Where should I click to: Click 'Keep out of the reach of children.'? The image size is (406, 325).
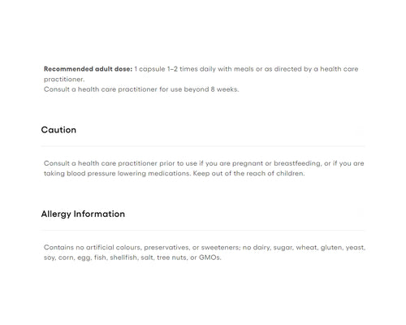click(x=248, y=174)
